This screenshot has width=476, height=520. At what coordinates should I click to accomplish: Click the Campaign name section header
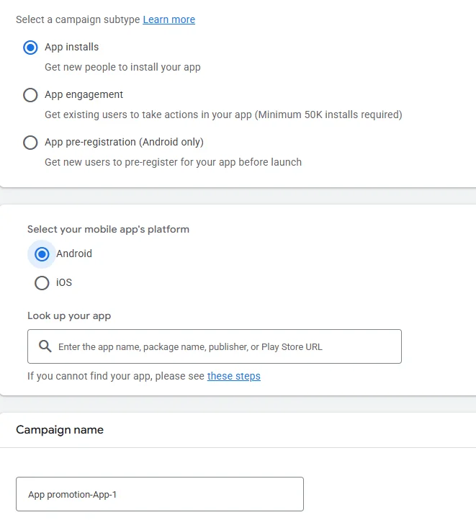pos(60,430)
